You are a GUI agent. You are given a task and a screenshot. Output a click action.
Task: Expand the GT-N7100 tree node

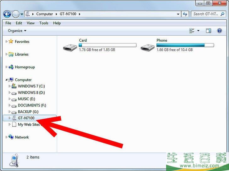pos(9,118)
